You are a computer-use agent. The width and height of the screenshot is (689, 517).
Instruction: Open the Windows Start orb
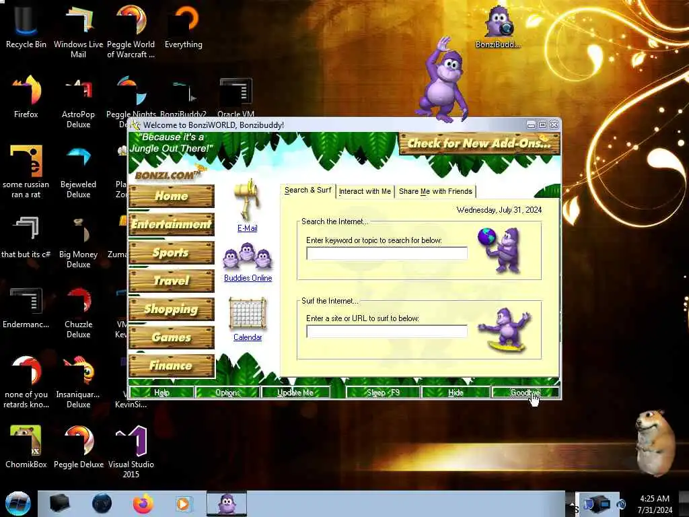[17, 504]
